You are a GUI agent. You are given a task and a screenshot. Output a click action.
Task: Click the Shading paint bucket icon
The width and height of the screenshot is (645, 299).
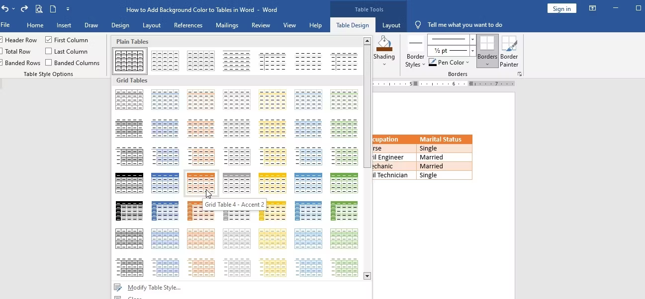(384, 43)
